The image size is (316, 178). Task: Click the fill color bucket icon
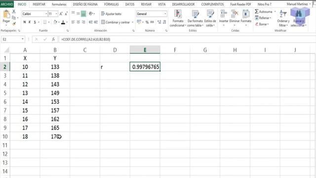55,22
